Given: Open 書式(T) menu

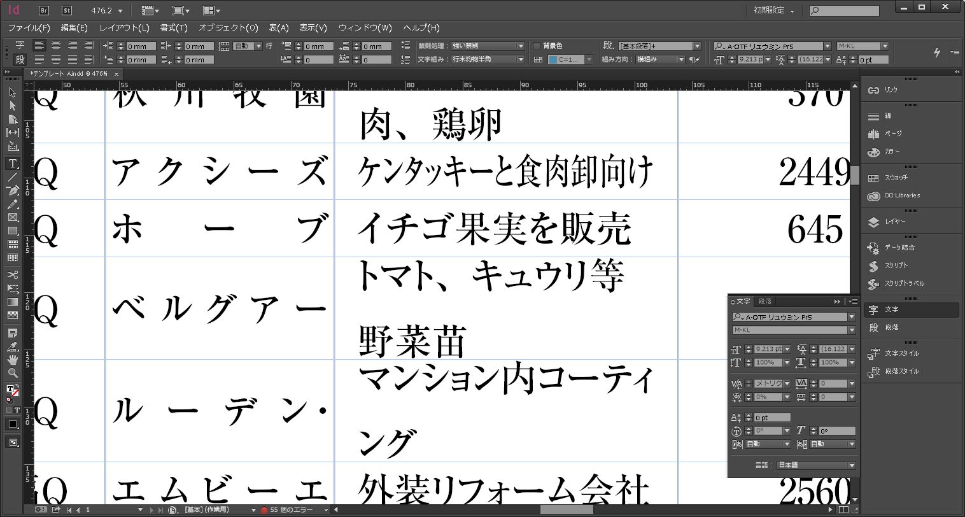Looking at the screenshot, I should pos(174,28).
